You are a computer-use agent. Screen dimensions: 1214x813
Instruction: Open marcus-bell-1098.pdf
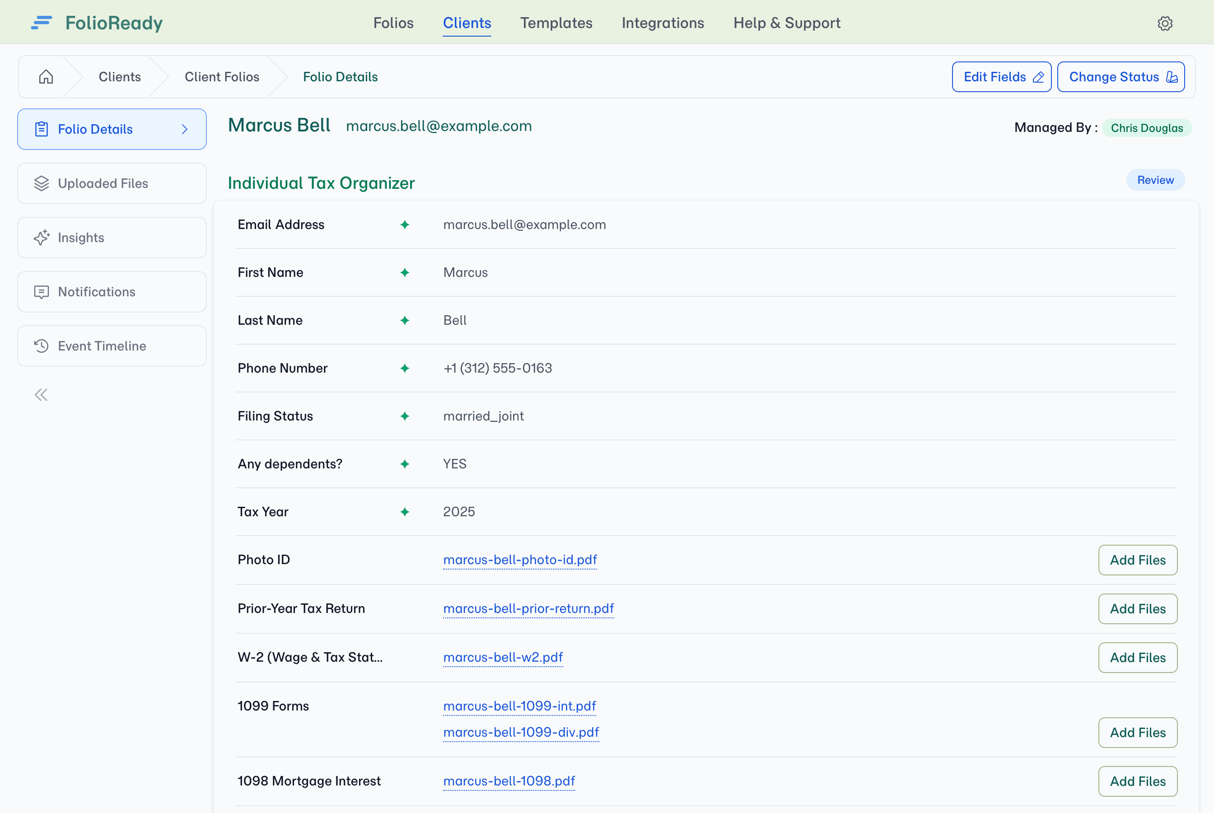[509, 781]
